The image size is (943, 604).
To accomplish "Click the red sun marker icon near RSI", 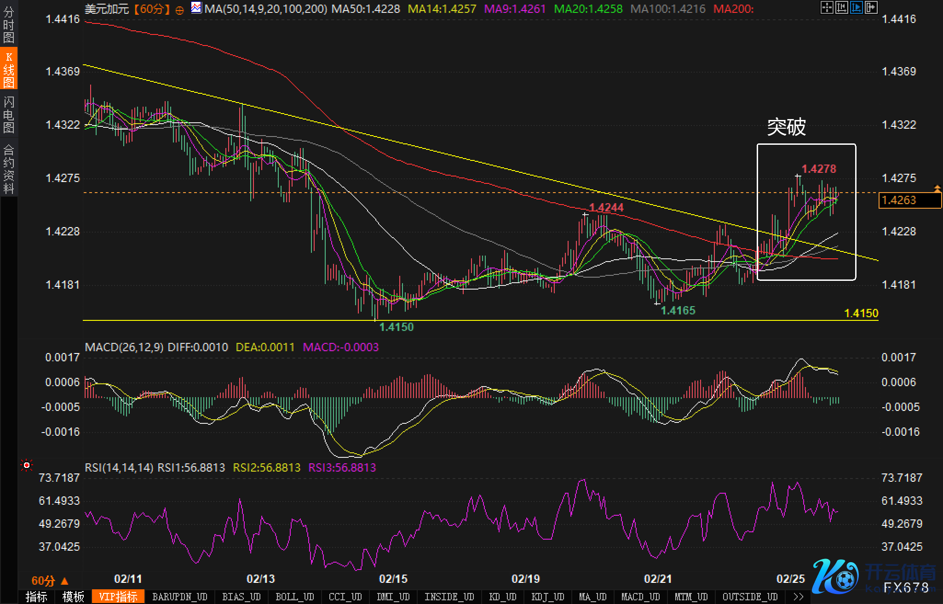I will tap(27, 466).
